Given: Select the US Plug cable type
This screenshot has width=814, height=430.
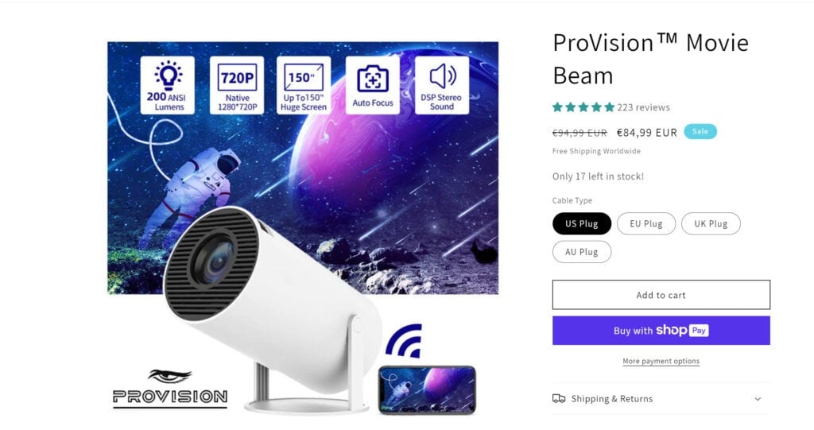Looking at the screenshot, I should pyautogui.click(x=581, y=223).
